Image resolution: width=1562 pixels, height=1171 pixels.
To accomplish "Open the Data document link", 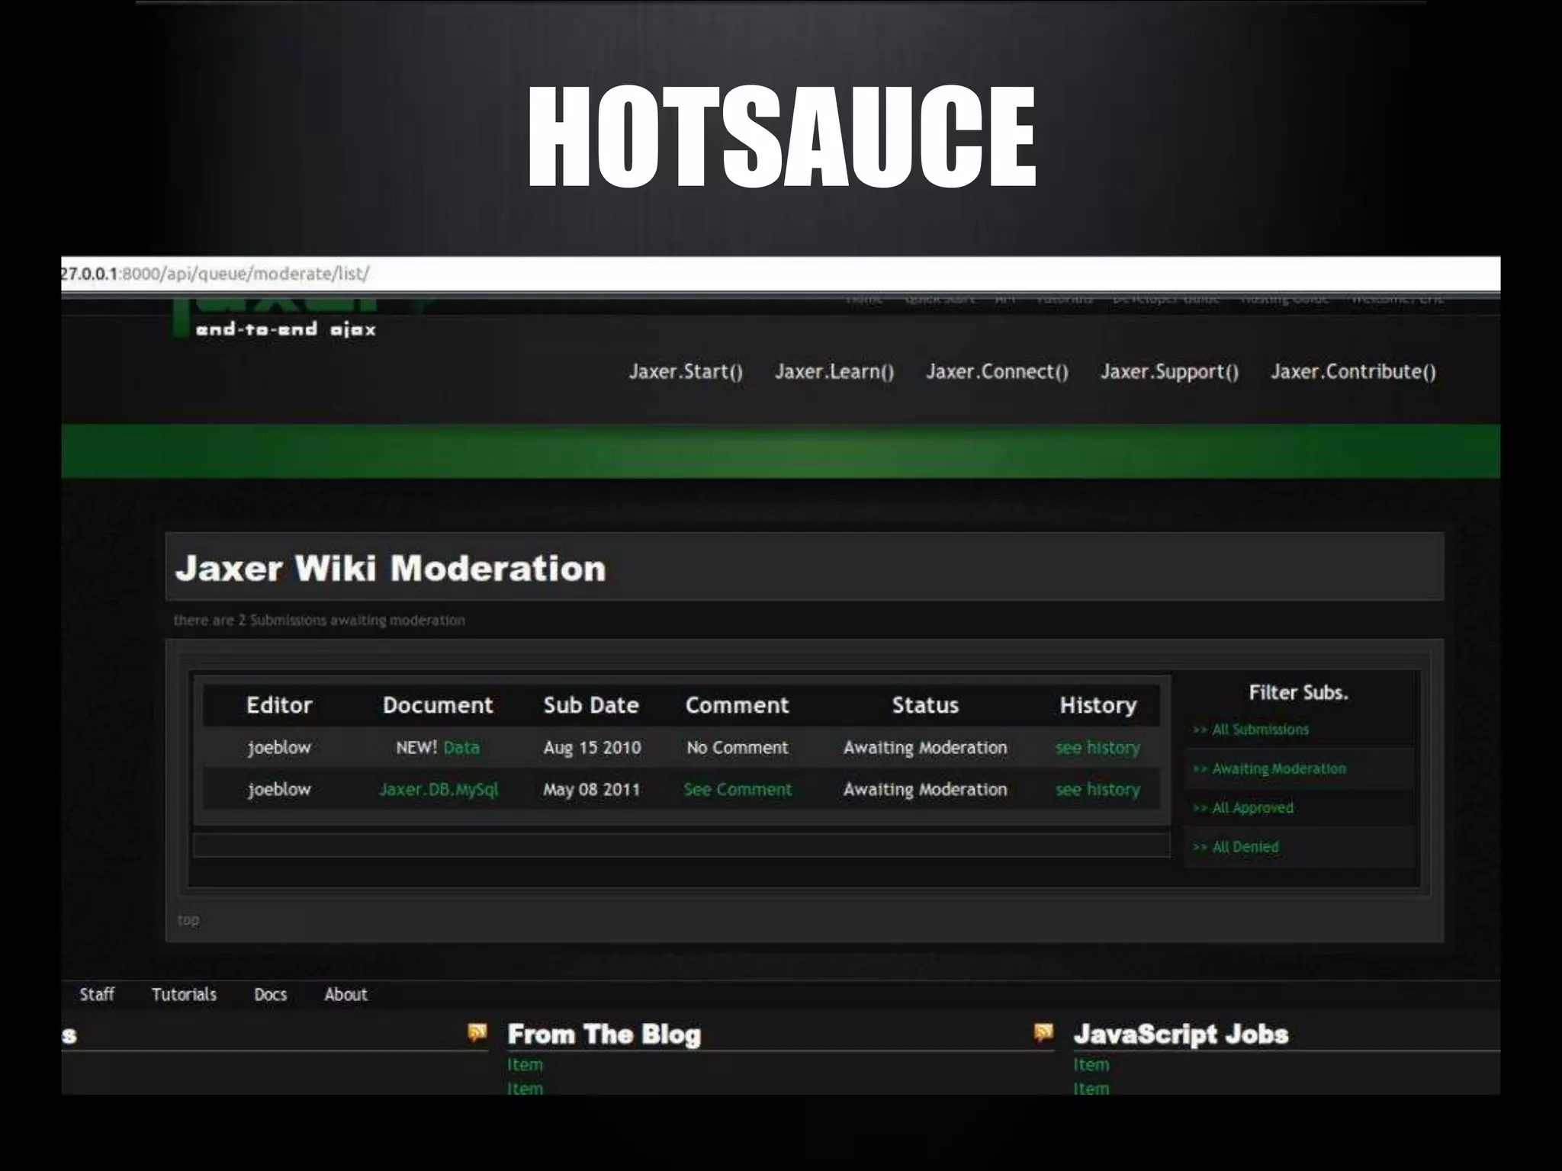I will [x=461, y=747].
